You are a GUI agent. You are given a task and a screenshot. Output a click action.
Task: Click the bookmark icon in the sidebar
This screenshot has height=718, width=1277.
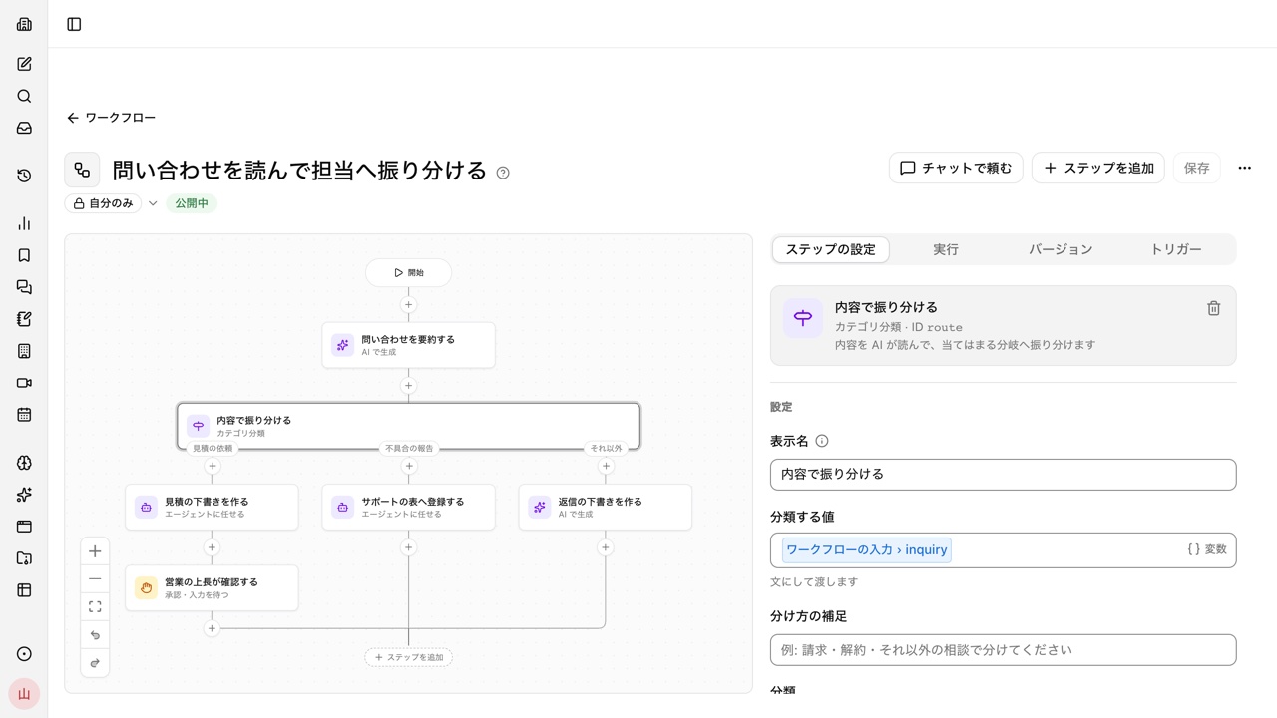pos(24,255)
